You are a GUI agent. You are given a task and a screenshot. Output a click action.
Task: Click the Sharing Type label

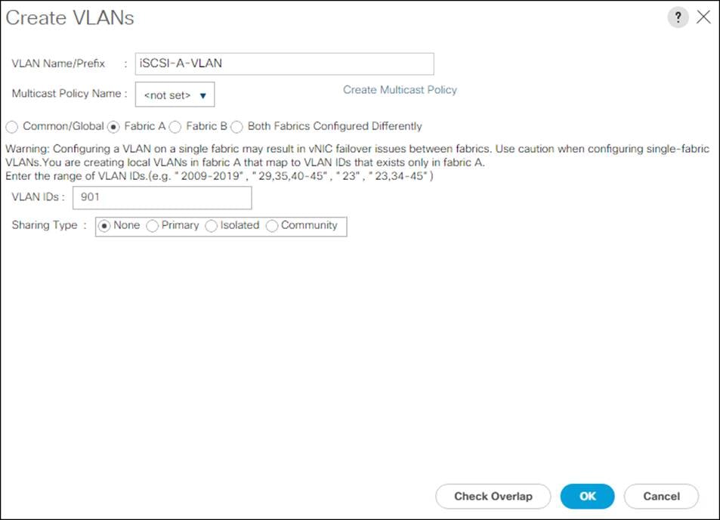point(45,225)
